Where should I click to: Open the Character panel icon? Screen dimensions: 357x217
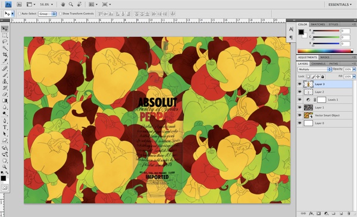(x=291, y=29)
